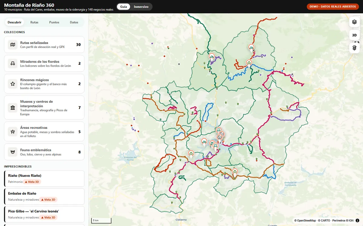
Task: Open the map layers button
Action: pos(354,22)
